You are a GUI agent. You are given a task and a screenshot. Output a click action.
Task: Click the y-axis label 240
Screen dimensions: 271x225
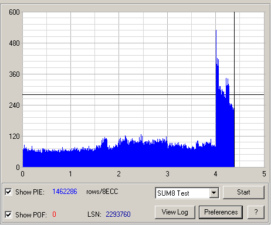(14, 105)
